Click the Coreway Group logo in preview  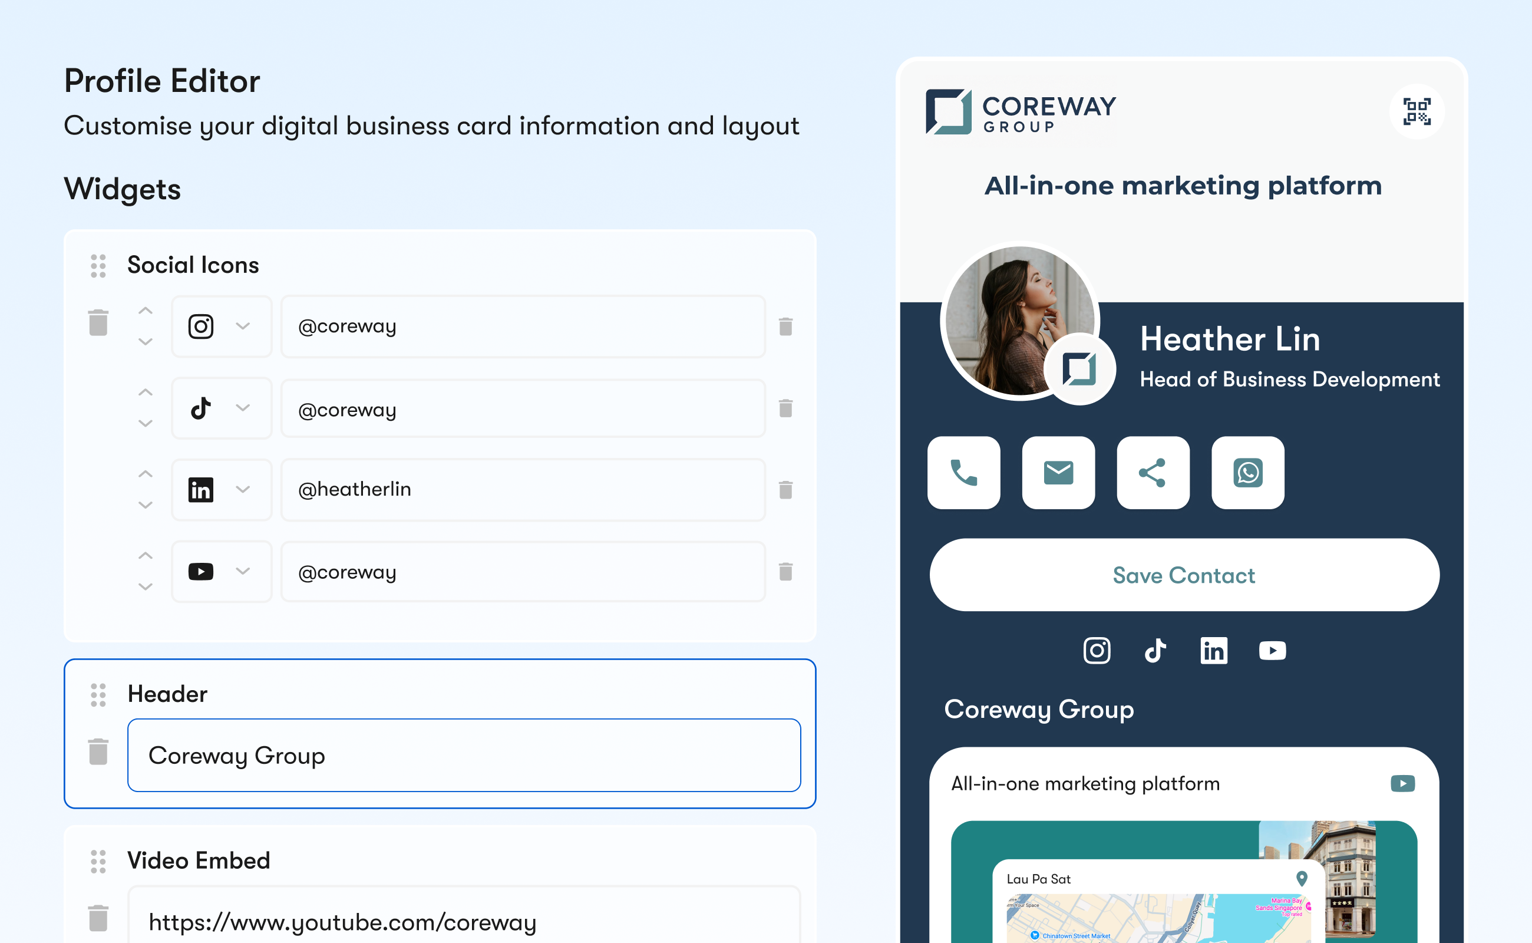tap(1021, 111)
